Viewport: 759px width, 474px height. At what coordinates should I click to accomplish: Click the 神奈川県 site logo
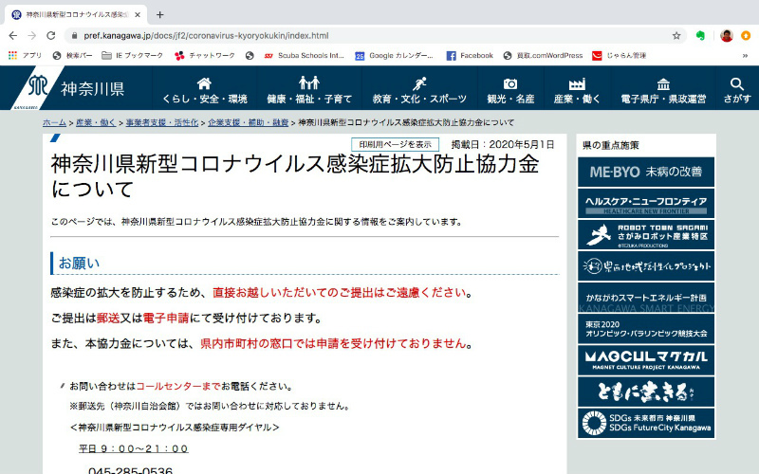(x=68, y=88)
